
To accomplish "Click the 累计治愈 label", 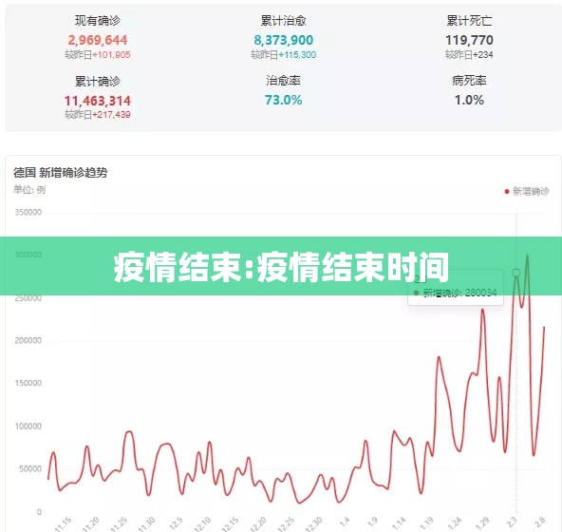I will pos(284,21).
